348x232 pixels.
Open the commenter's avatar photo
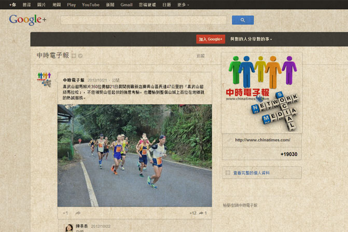click(69, 228)
